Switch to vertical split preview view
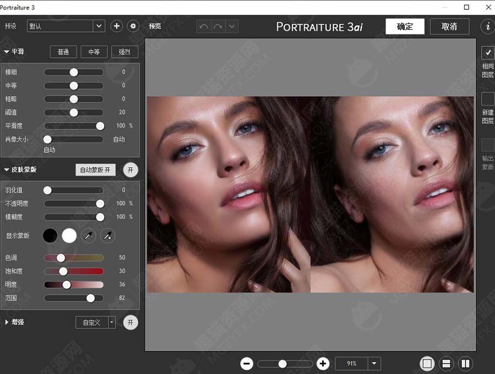Image resolution: width=495 pixels, height=374 pixels. coord(465,364)
